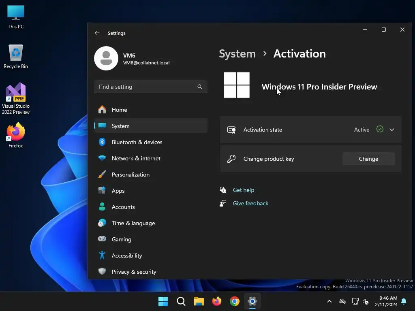Viewport: 415px width, 311px height.
Task: Open taskbar Search
Action: coord(181,301)
